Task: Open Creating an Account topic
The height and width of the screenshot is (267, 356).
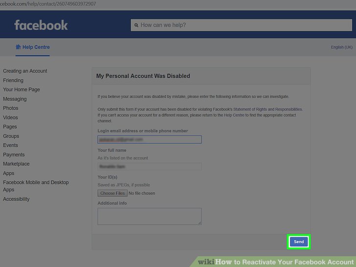Action: click(25, 71)
